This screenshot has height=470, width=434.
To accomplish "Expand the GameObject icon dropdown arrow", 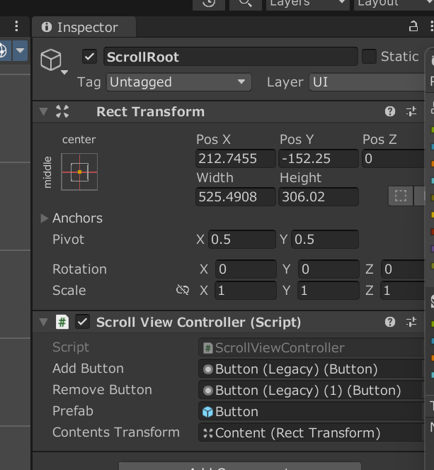I will tap(64, 72).
